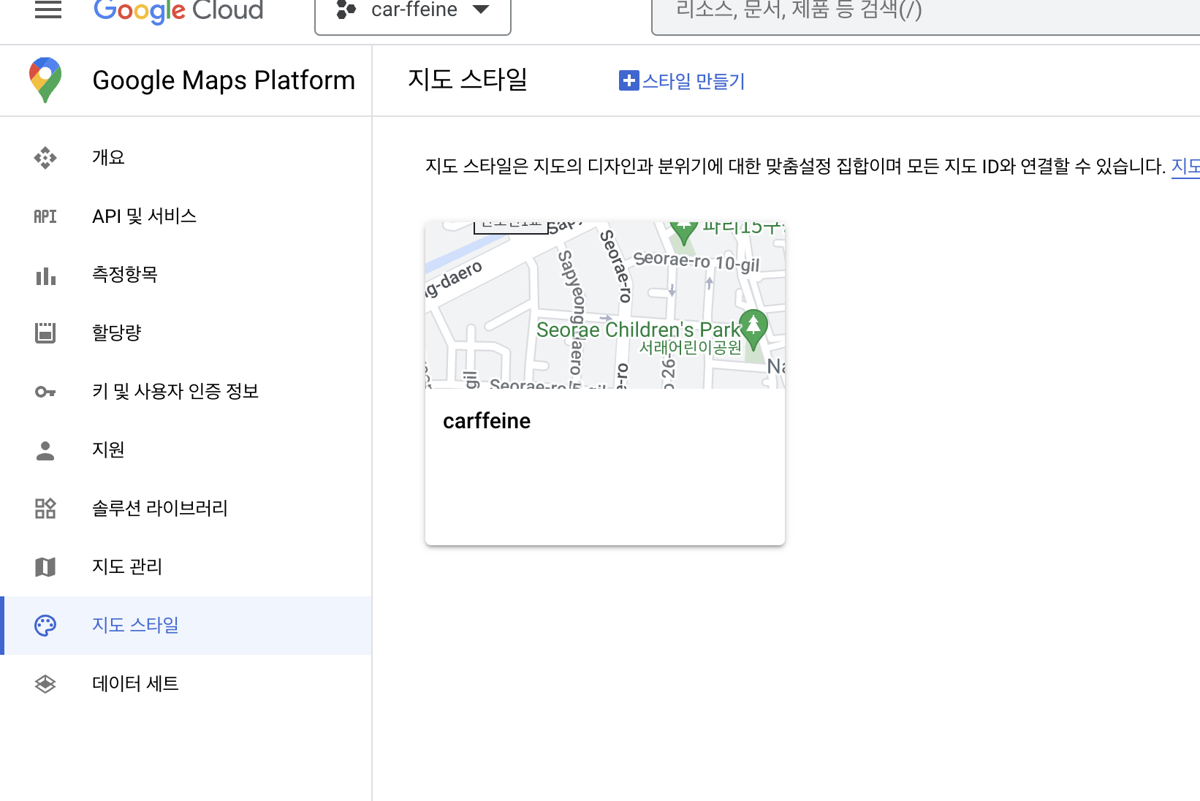Image resolution: width=1200 pixels, height=801 pixels.
Task: Focus the resource search field
Action: [925, 15]
